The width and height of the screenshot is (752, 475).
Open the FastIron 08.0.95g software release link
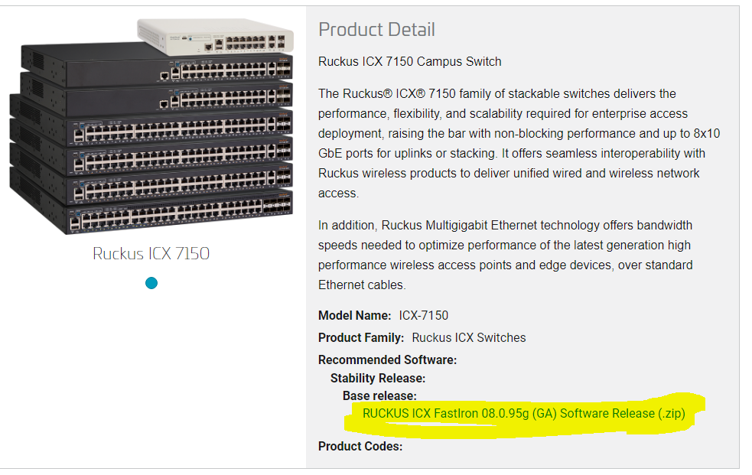pyautogui.click(x=523, y=414)
